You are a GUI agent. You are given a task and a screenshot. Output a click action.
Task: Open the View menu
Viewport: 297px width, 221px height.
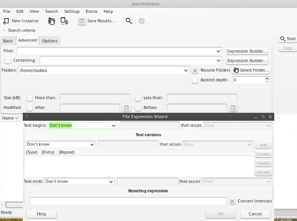click(x=34, y=11)
